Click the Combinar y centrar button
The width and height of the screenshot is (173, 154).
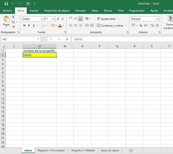pyautogui.click(x=112, y=25)
